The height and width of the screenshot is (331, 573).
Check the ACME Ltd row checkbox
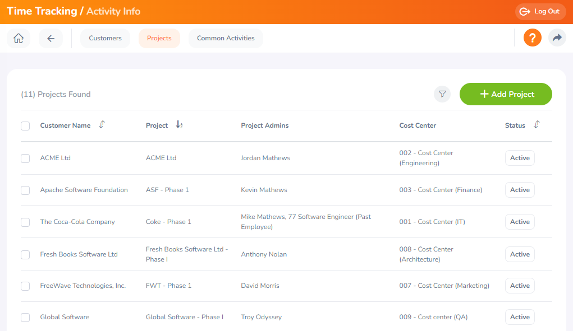25,158
